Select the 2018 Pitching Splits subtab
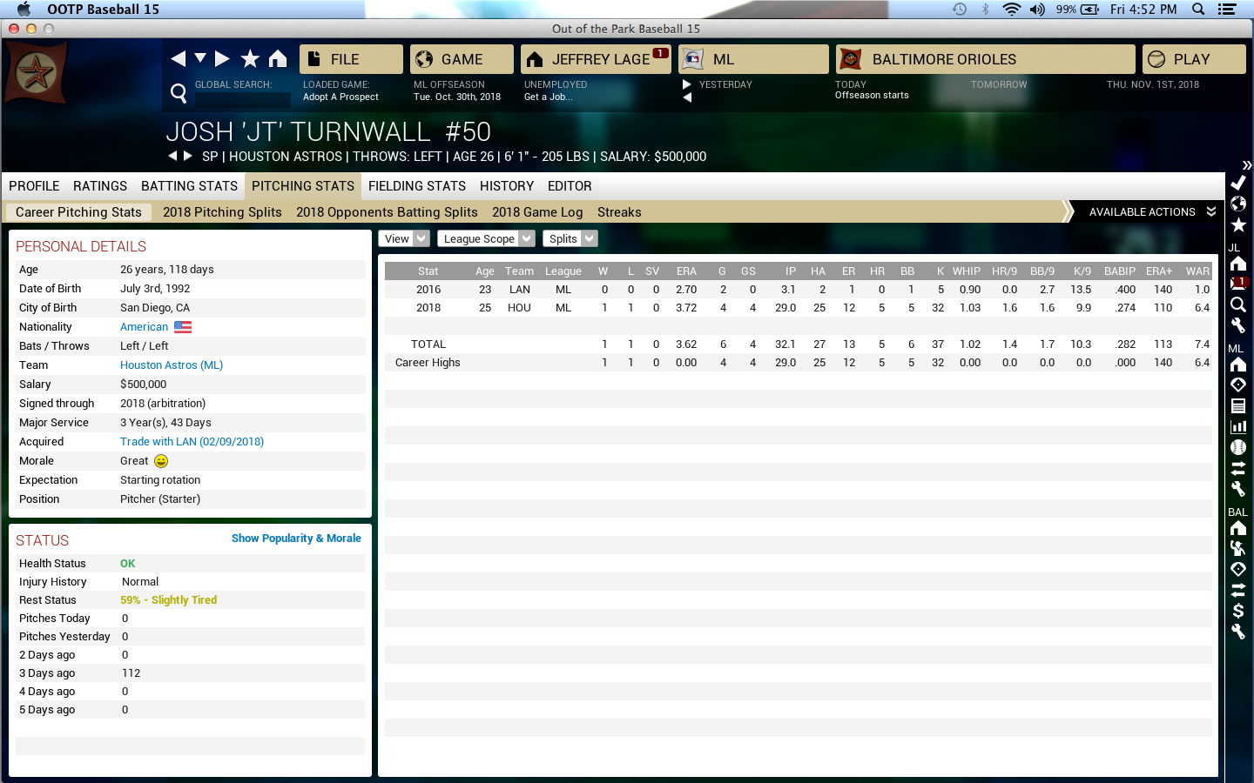 click(x=222, y=212)
